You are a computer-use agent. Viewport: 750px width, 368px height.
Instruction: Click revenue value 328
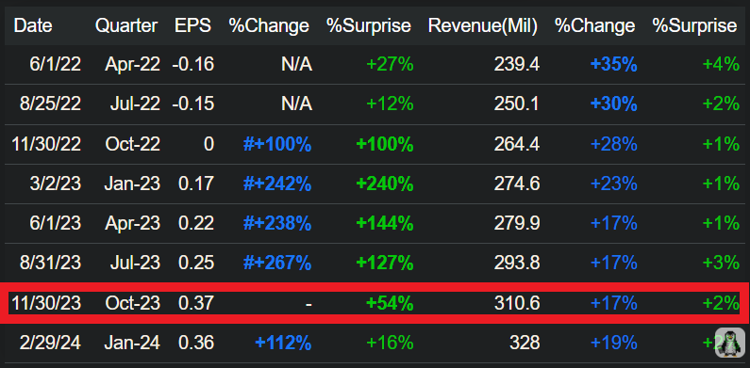point(525,343)
